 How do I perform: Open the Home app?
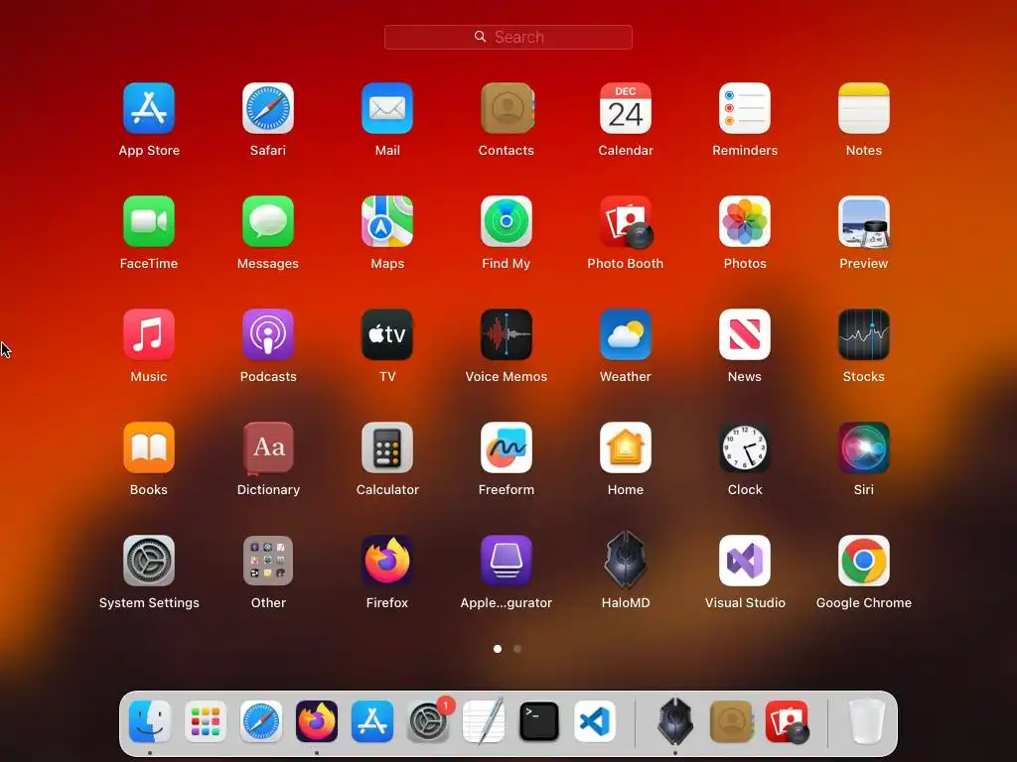[626, 447]
